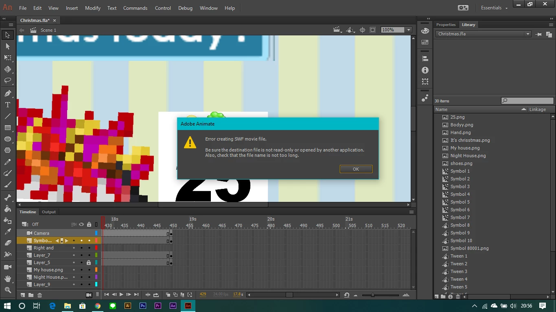Viewport: 556px width, 312px height.
Task: Select the Paint Bucket tool
Action: tap(7, 209)
